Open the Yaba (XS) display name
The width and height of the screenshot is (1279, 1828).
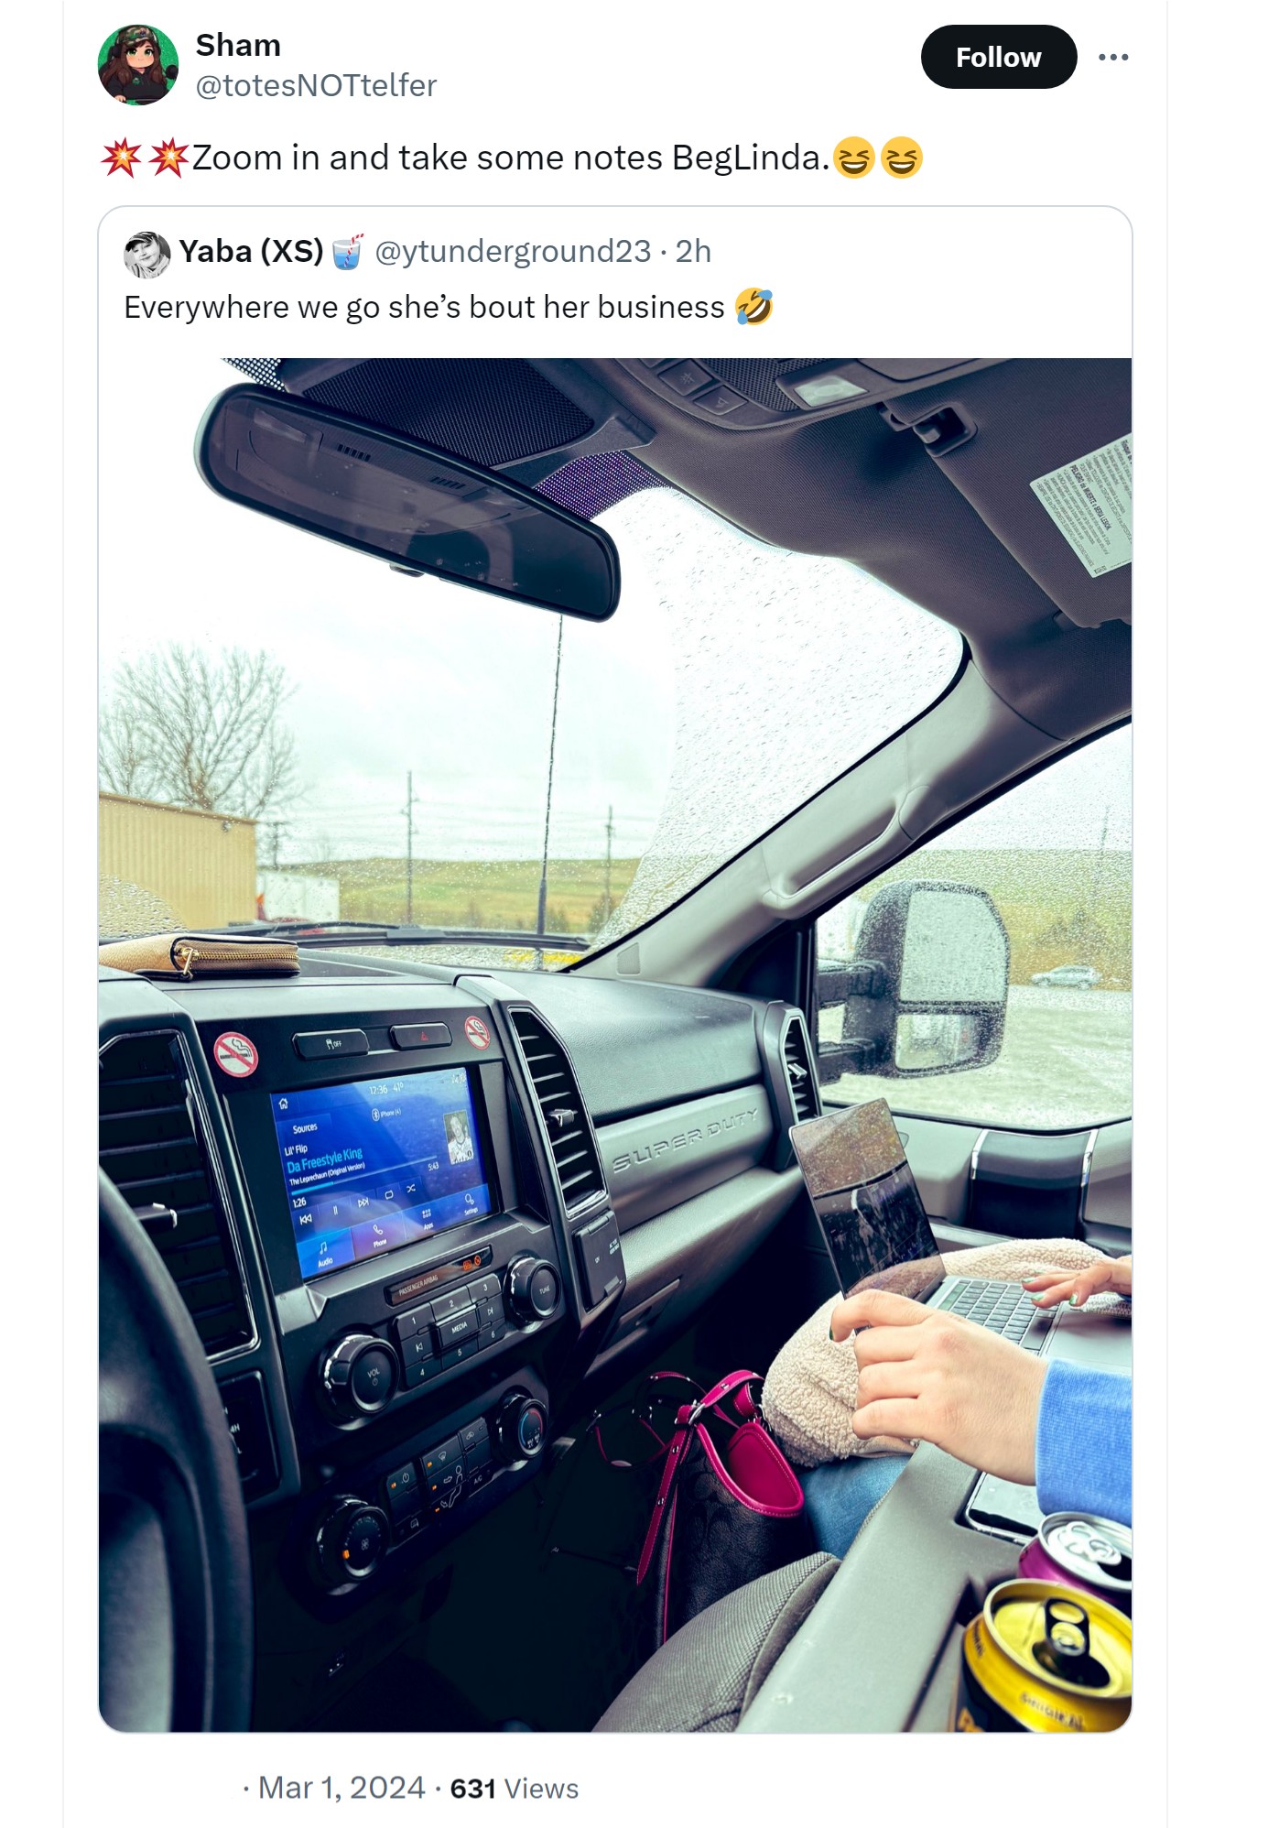click(251, 251)
